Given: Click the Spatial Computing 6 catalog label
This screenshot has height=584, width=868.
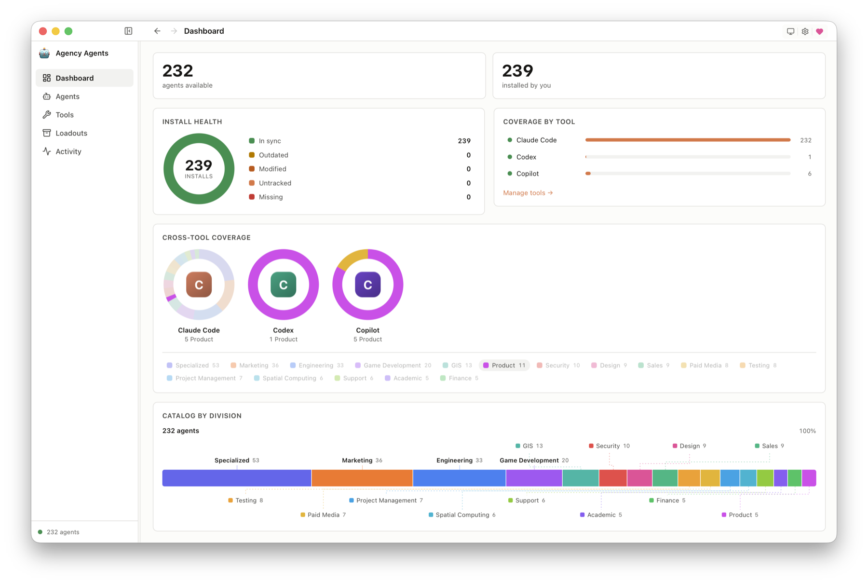Looking at the screenshot, I should pyautogui.click(x=462, y=515).
